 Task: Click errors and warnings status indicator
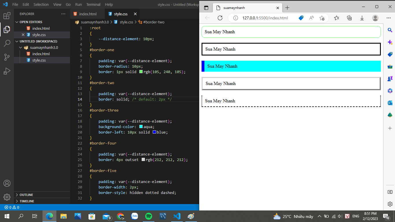[12, 207]
